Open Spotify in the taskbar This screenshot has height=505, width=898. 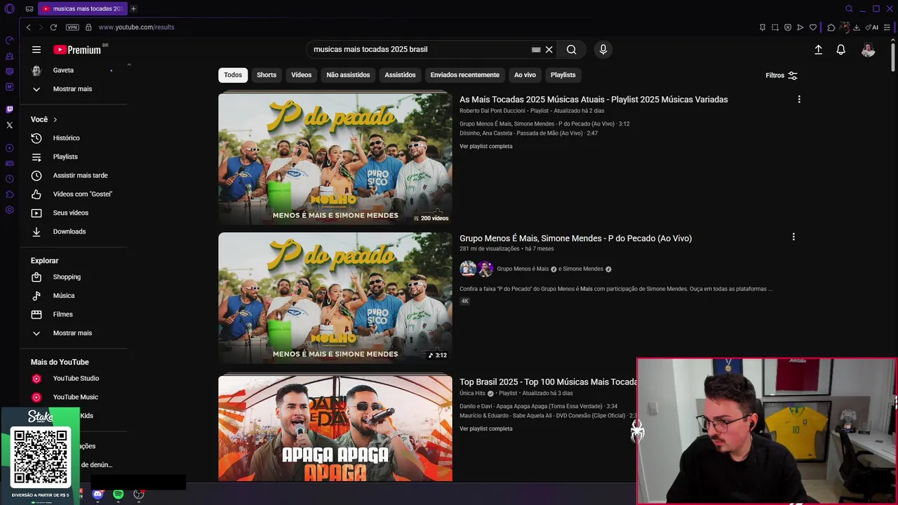(119, 494)
